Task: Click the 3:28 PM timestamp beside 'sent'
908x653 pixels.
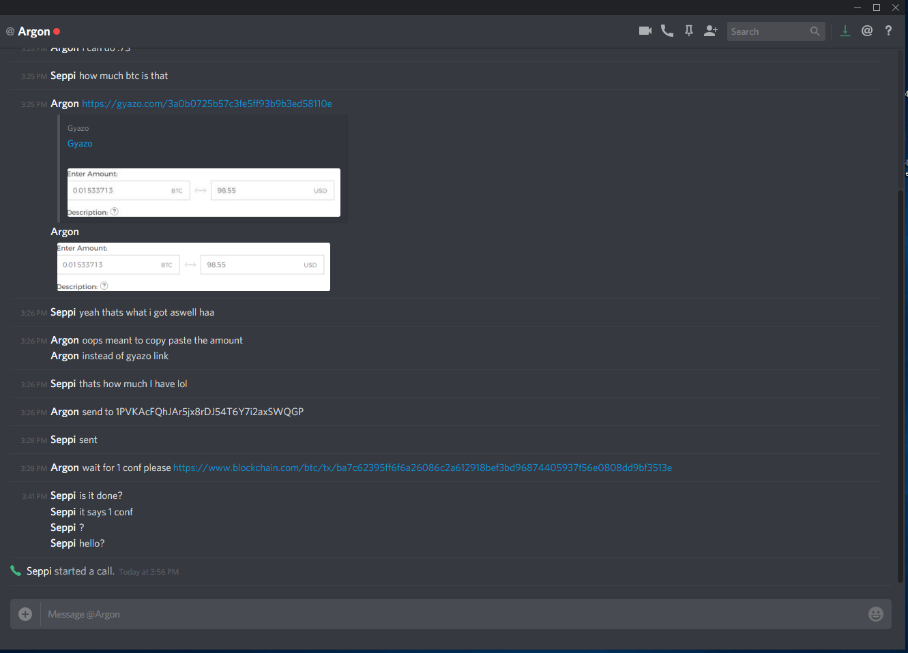Action: 33,440
